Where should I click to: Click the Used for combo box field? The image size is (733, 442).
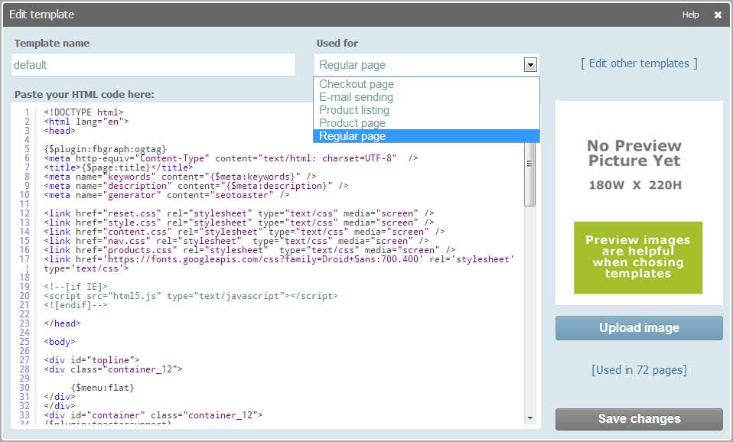click(x=419, y=65)
